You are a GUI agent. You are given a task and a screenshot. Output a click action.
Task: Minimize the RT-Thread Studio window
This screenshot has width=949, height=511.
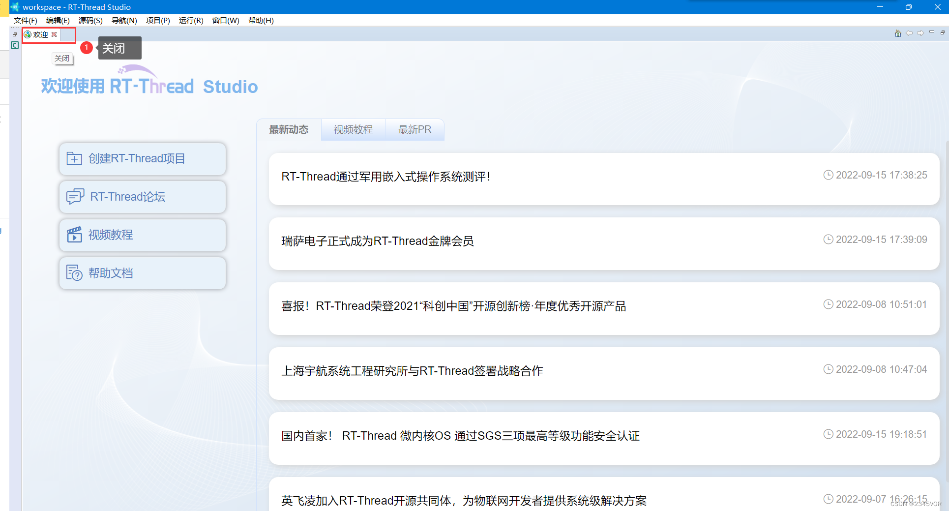[x=880, y=7]
